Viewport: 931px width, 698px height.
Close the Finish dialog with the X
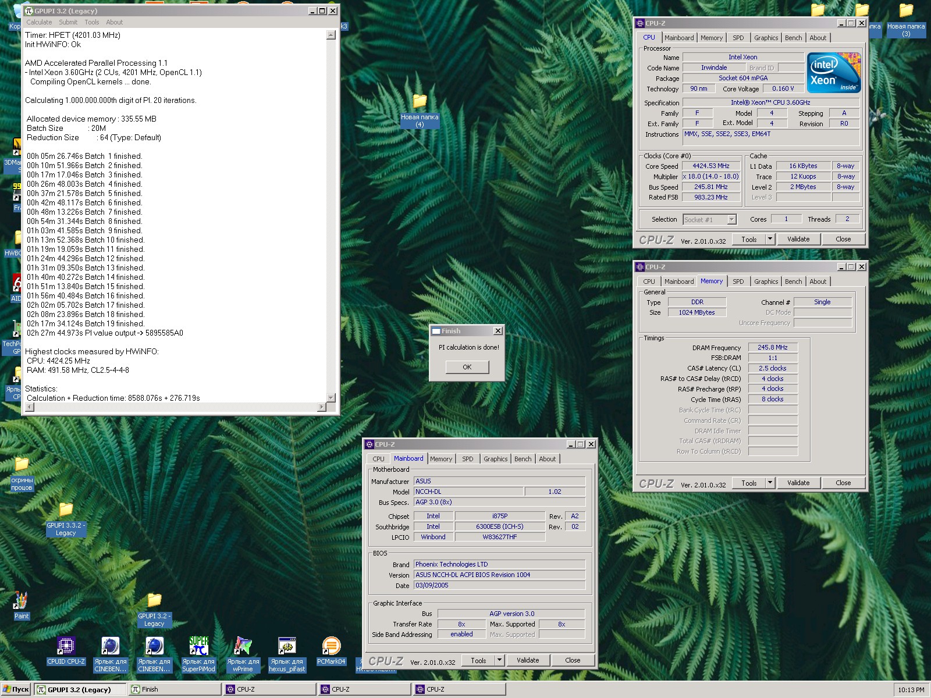[x=498, y=331]
